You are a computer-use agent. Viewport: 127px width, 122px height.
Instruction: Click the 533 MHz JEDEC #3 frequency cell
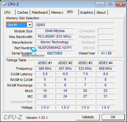[x=85, y=68]
